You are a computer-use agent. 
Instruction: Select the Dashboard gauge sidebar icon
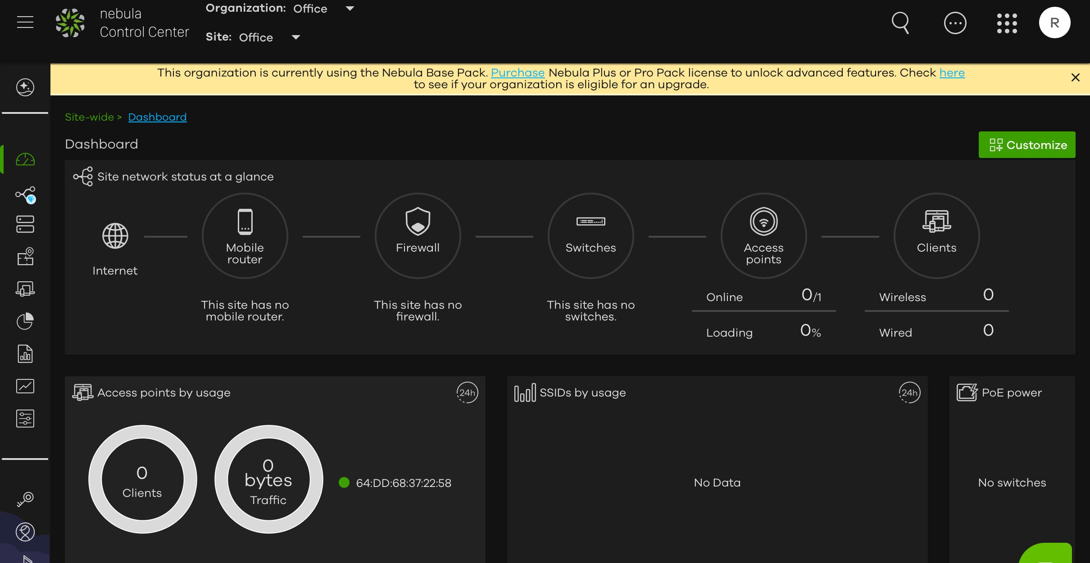[25, 160]
